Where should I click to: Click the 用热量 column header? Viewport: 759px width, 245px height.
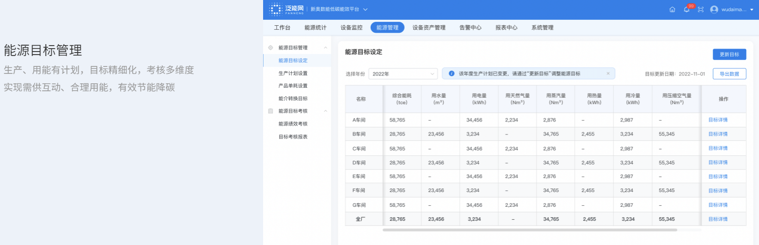pos(594,99)
